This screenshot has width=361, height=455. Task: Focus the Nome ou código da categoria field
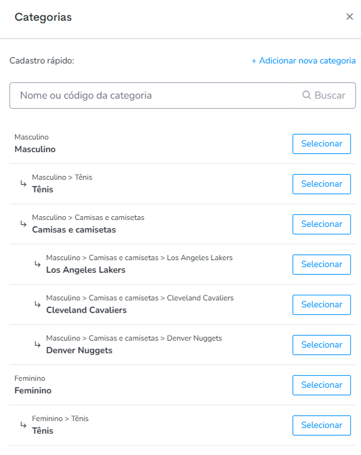pyautogui.click(x=151, y=96)
